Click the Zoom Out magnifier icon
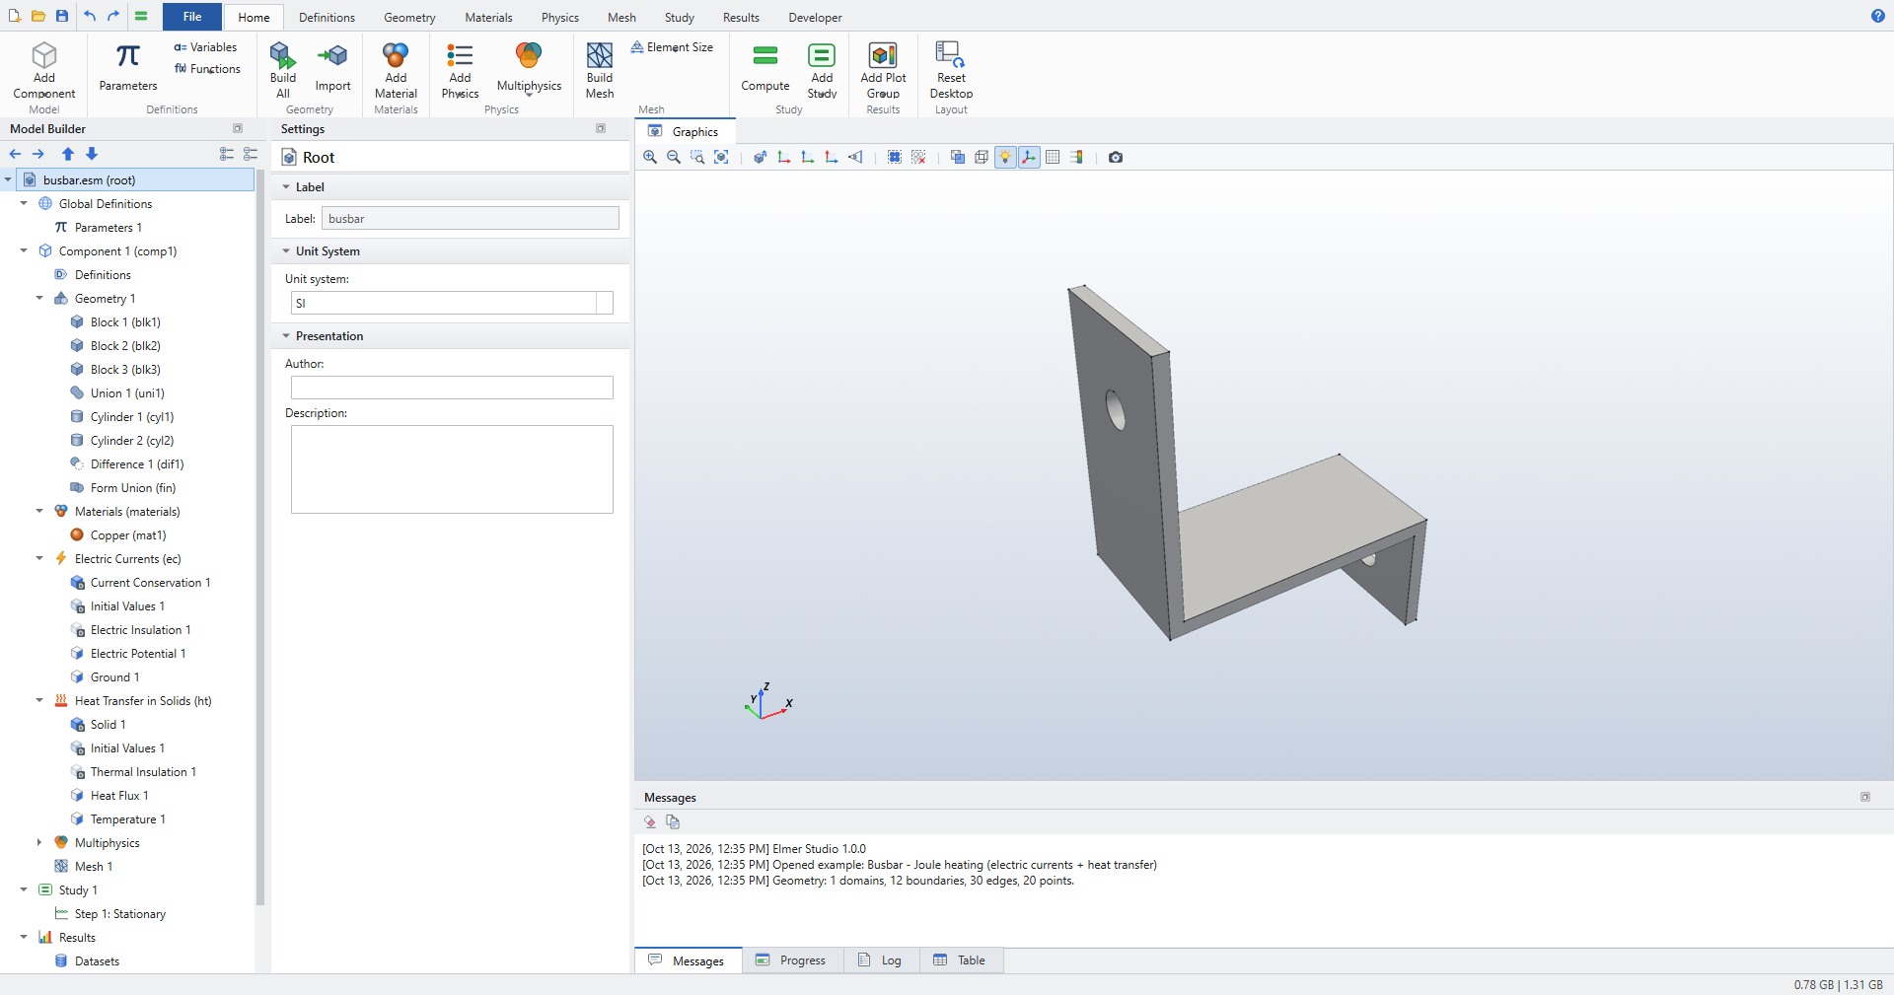 pos(674,157)
